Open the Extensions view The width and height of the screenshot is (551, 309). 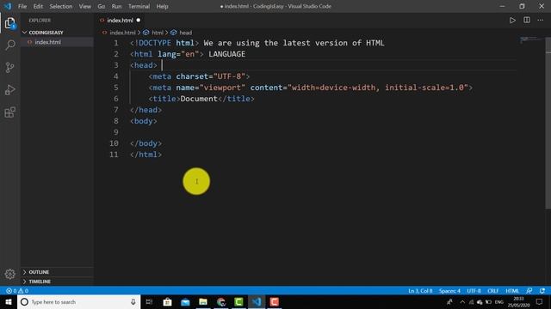9,112
